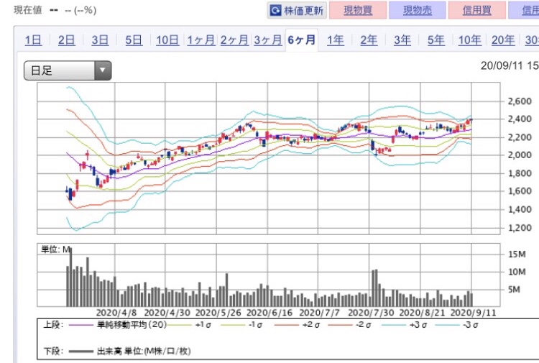Click the 2020/4/8 date axis label
Image resolution: width=539 pixels, height=363 pixels.
pyautogui.click(x=116, y=313)
